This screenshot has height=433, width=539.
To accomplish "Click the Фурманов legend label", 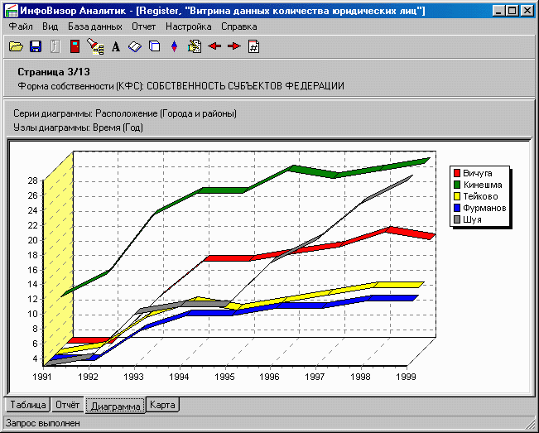I will 484,208.
